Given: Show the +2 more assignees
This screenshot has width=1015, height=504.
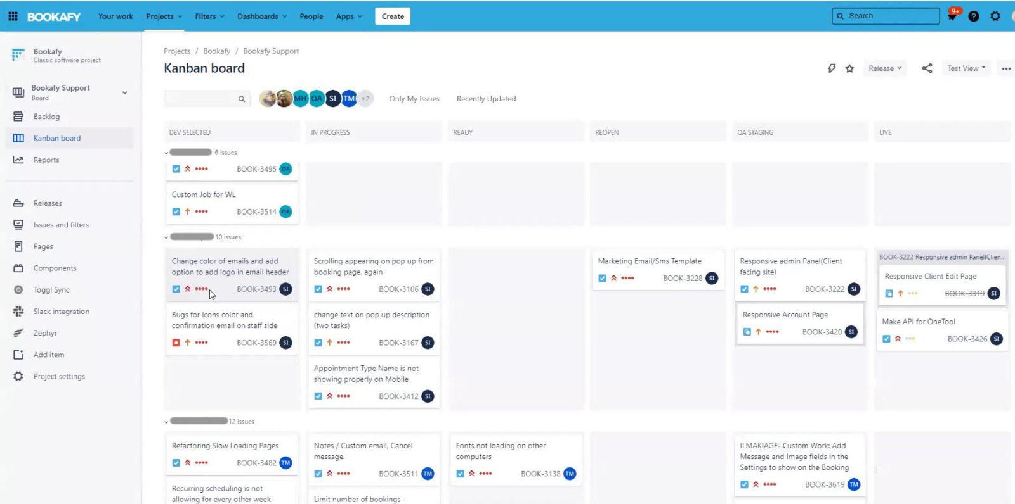Looking at the screenshot, I should (x=365, y=99).
